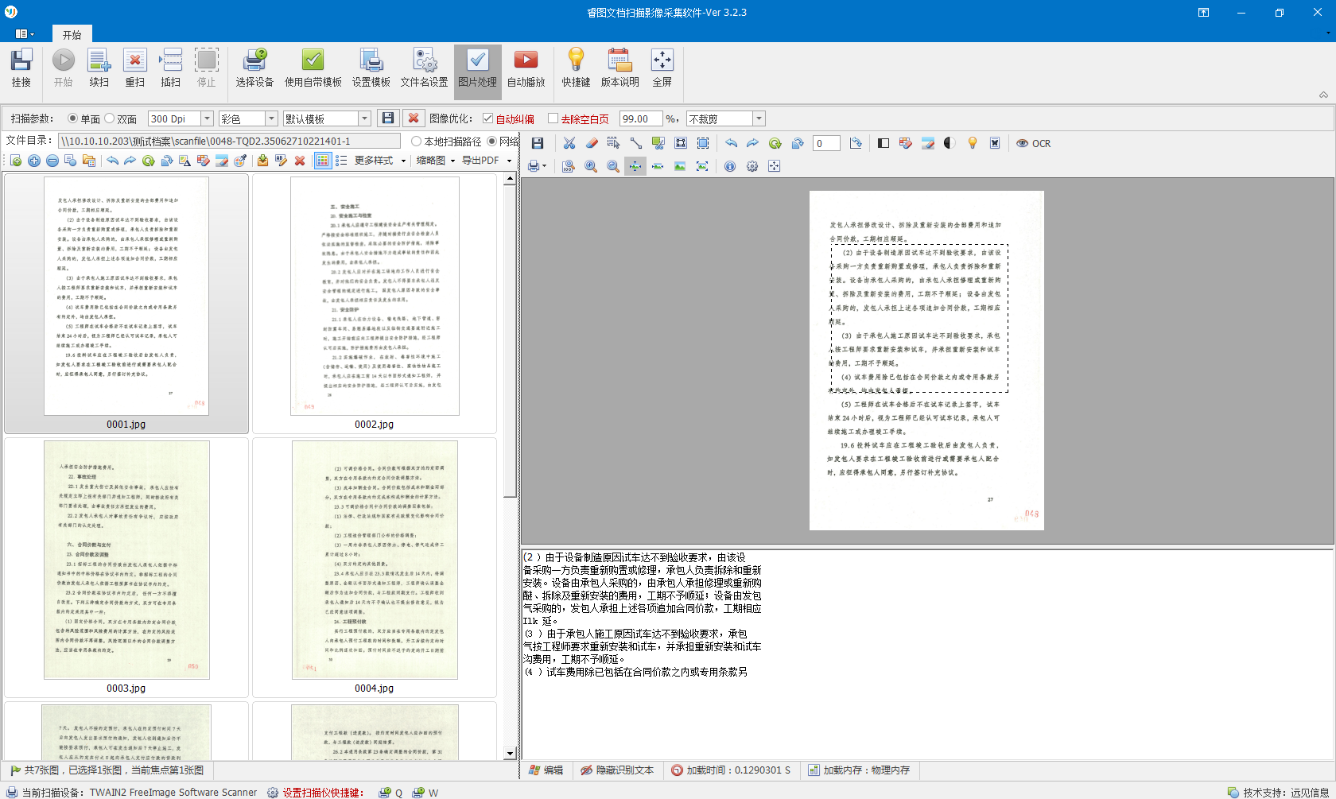This screenshot has width=1336, height=799.
Task: Select the 网络 network path radio
Action: coord(492,142)
